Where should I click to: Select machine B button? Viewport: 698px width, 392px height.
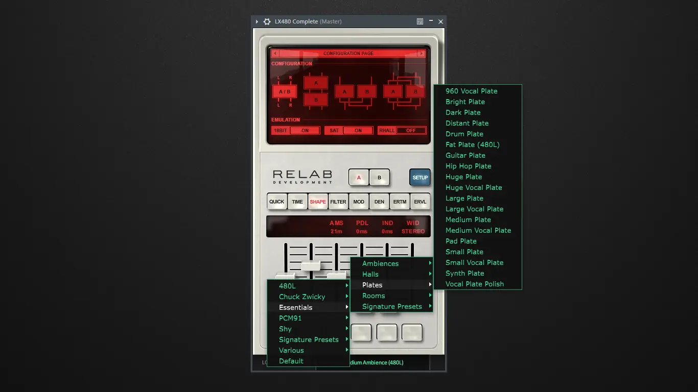(x=379, y=178)
